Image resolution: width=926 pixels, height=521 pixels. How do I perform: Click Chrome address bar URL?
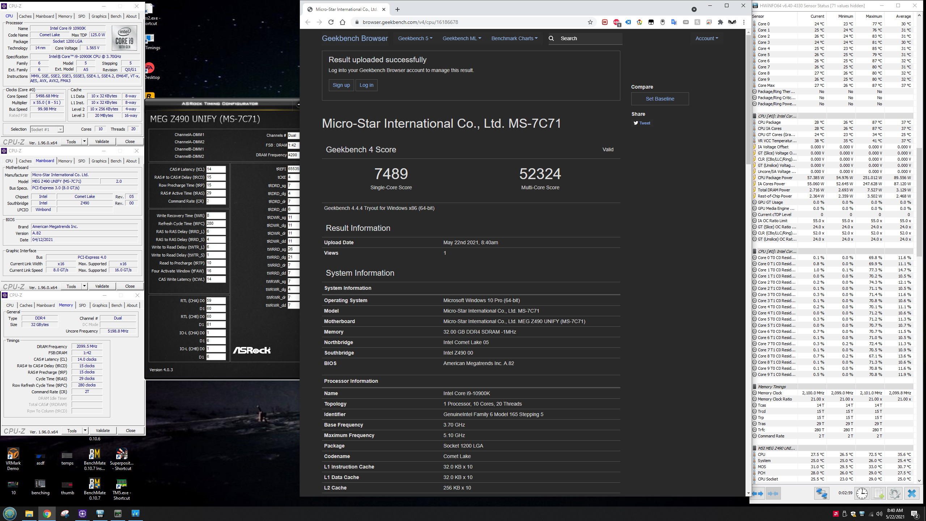410,22
